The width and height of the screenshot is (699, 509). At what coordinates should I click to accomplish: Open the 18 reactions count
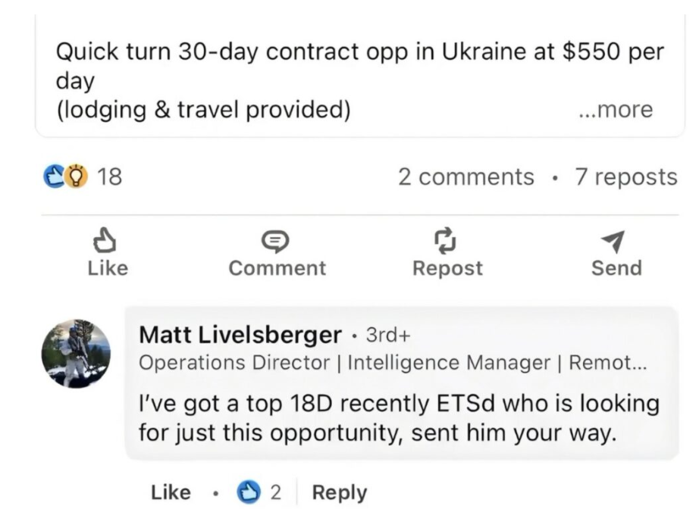coord(110,177)
